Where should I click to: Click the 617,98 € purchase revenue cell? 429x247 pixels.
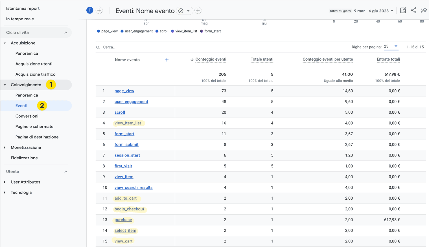click(x=392, y=220)
